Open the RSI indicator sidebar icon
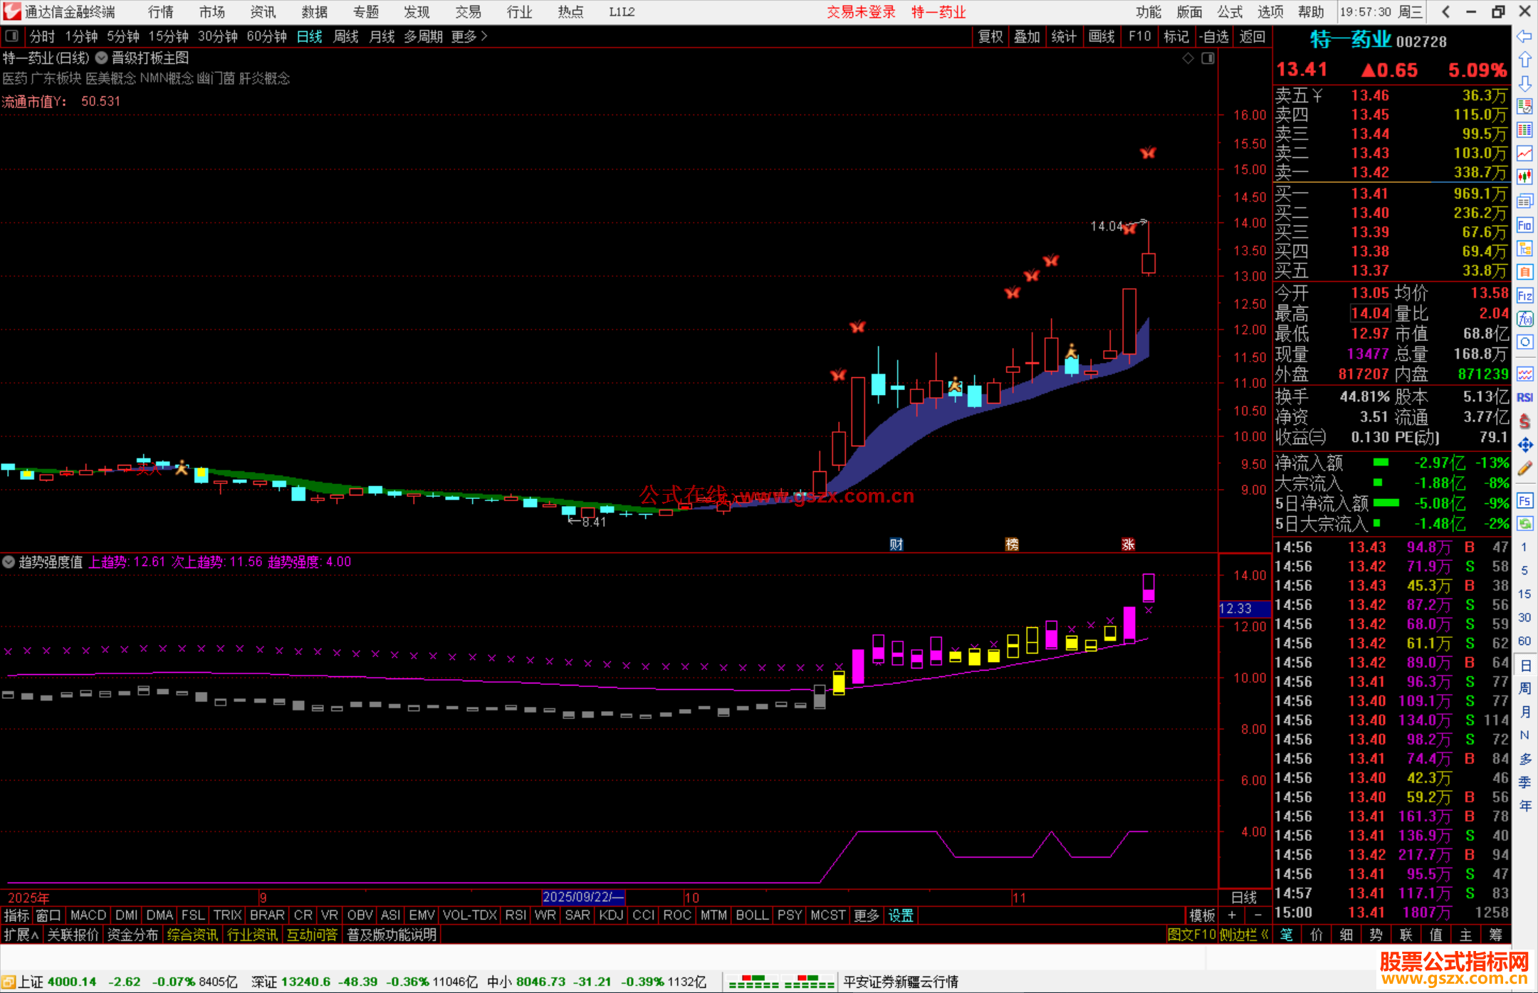The image size is (1538, 993). (x=1524, y=397)
